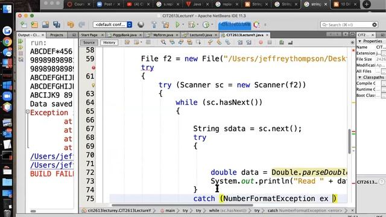The image size is (386, 217).
Task: Click the Build Project hammer icon
Action: 154,25
